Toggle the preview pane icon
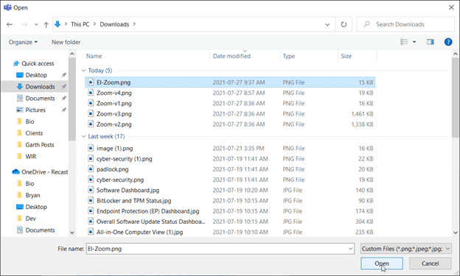460x276 pixels. [x=430, y=42]
